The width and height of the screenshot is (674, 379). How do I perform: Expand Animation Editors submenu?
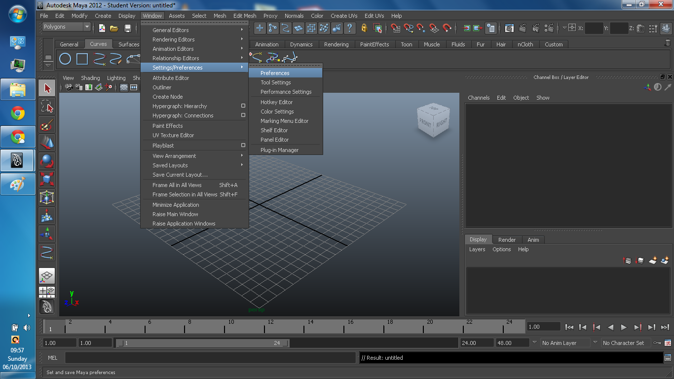(194, 49)
